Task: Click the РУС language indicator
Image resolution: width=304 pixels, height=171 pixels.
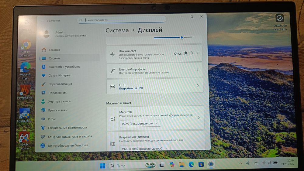Action: click(x=256, y=163)
